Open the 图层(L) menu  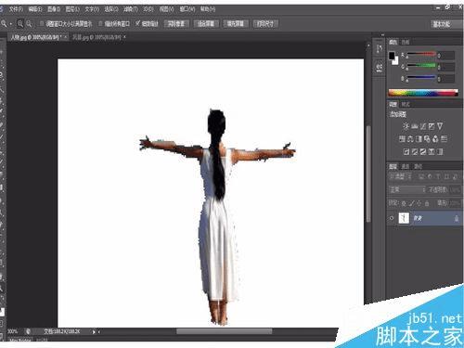tap(72, 9)
